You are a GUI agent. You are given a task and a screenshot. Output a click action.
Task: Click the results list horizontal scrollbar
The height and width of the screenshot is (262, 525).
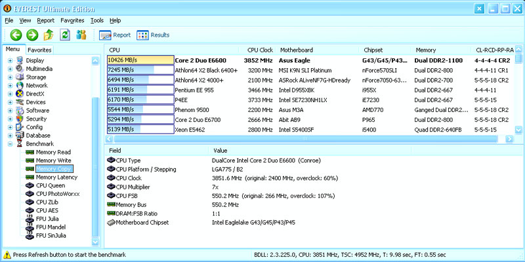point(305,139)
